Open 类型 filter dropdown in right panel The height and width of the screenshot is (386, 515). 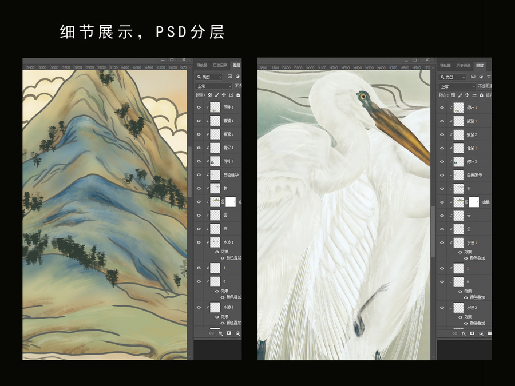453,77
